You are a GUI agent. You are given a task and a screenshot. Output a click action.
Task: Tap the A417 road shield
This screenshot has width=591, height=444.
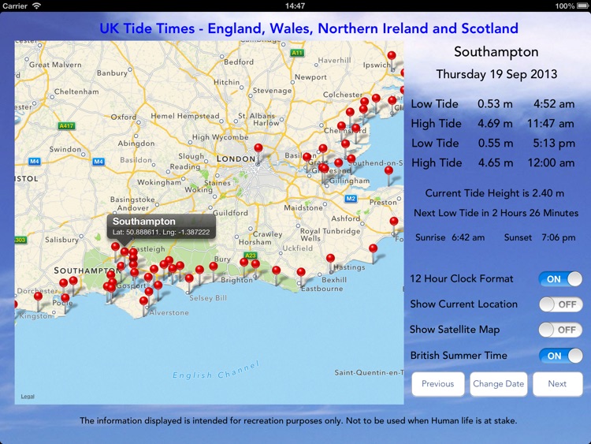coord(66,125)
